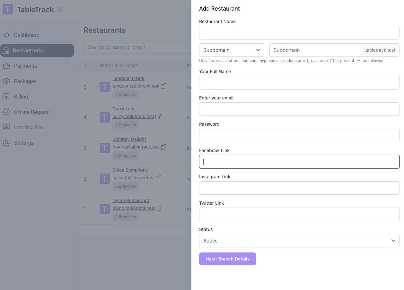The height and width of the screenshot is (290, 404).
Task: Collapse the sidebar with double chevron
Action: pyautogui.click(x=60, y=9)
